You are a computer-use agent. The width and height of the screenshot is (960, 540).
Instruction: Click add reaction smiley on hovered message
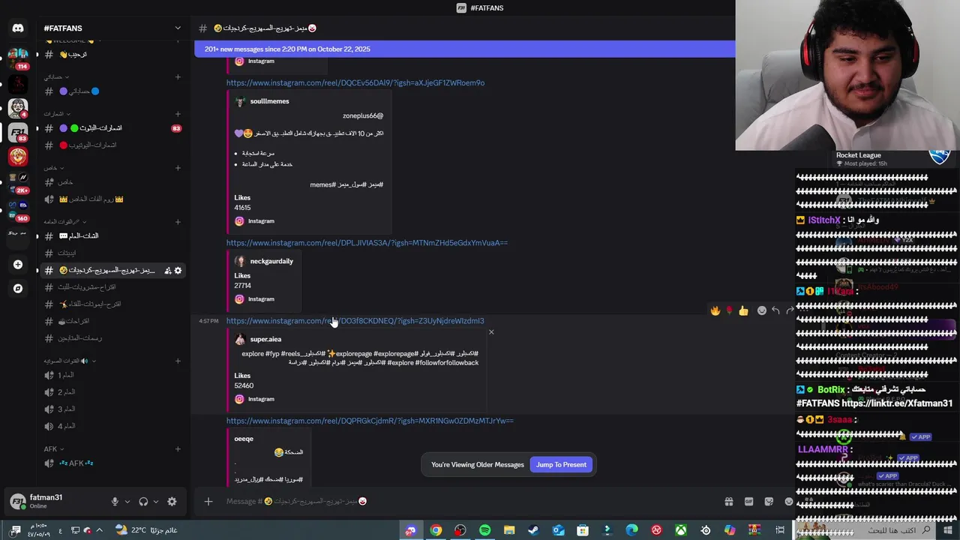coord(762,310)
